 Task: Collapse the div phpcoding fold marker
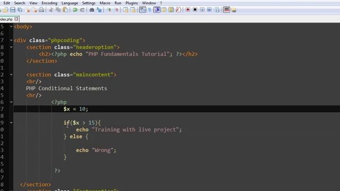click(11, 40)
